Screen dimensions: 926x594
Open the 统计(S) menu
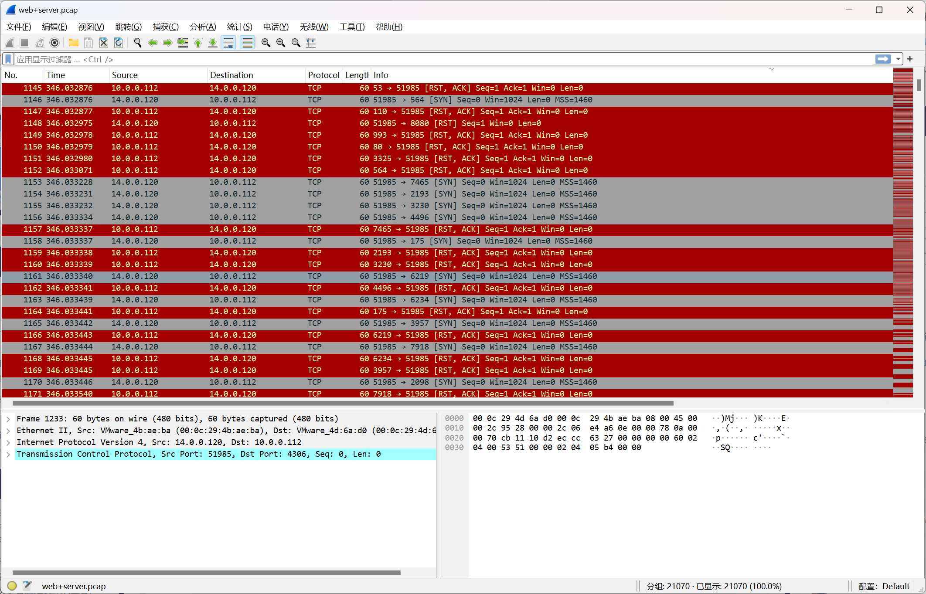pos(239,27)
